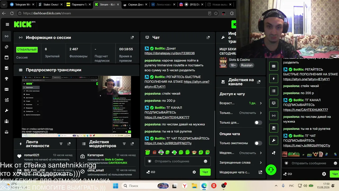This screenshot has width=339, height=191.
Task: Open emoji picker in the dashboard chat input
Action: [x=206, y=161]
